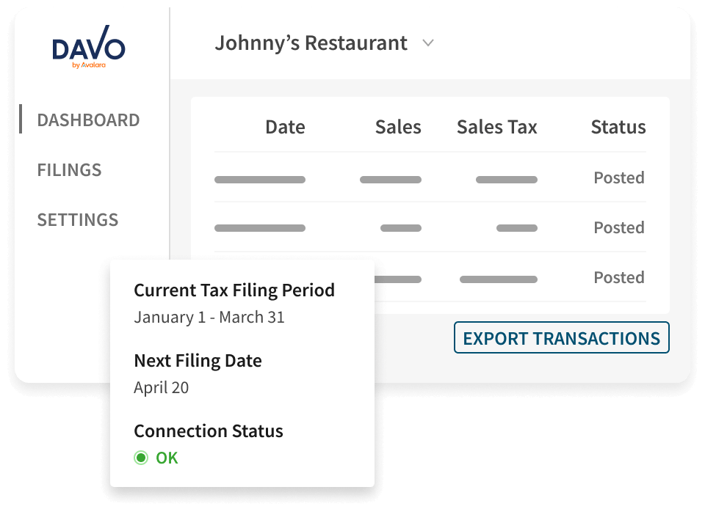Go to Filings in the sidebar
The height and width of the screenshot is (509, 705).
point(69,170)
